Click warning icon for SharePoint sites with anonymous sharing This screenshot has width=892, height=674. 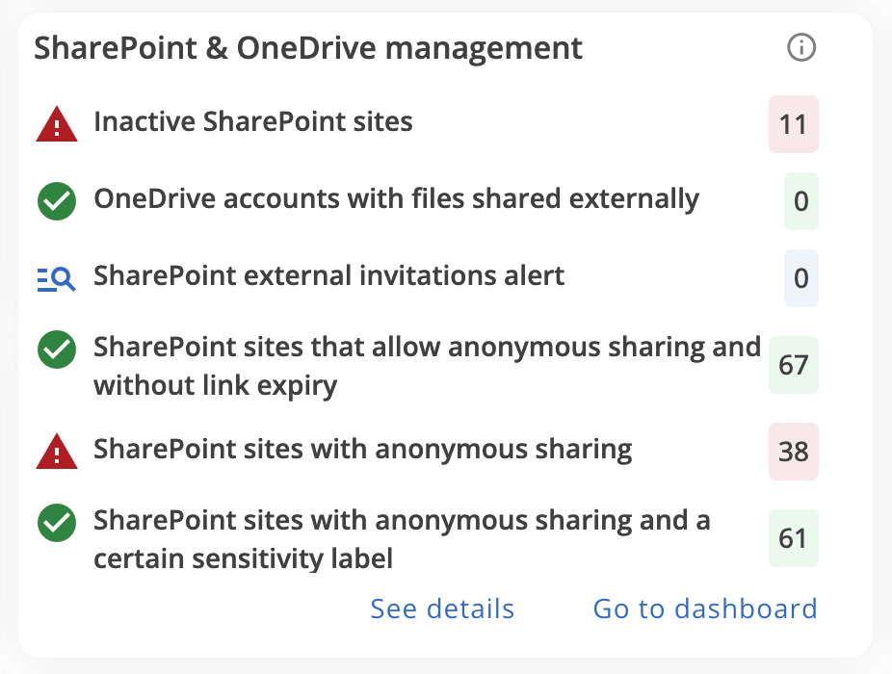pyautogui.click(x=57, y=452)
